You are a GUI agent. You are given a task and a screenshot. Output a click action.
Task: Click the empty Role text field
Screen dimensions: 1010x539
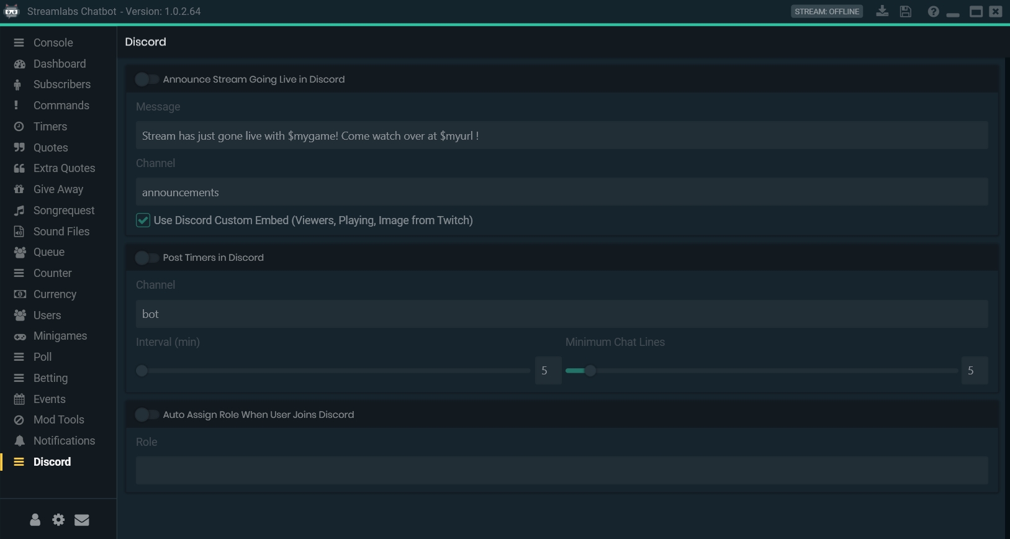point(561,471)
